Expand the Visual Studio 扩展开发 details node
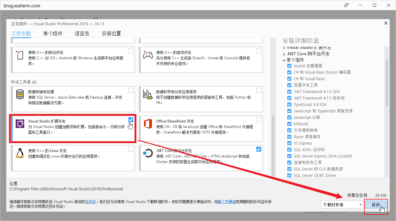The image size is (396, 221). [x=284, y=48]
